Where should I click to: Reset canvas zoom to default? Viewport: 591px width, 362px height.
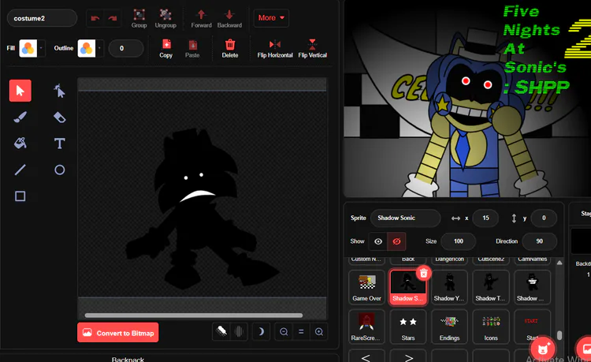pyautogui.click(x=301, y=332)
